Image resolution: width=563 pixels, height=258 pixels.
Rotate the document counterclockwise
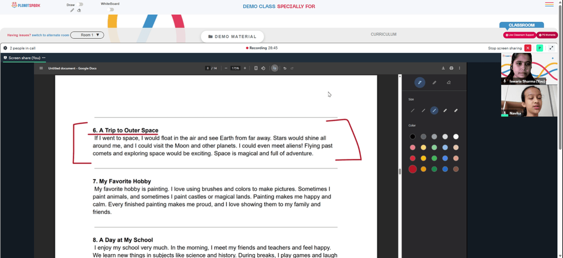pyautogui.click(x=263, y=68)
